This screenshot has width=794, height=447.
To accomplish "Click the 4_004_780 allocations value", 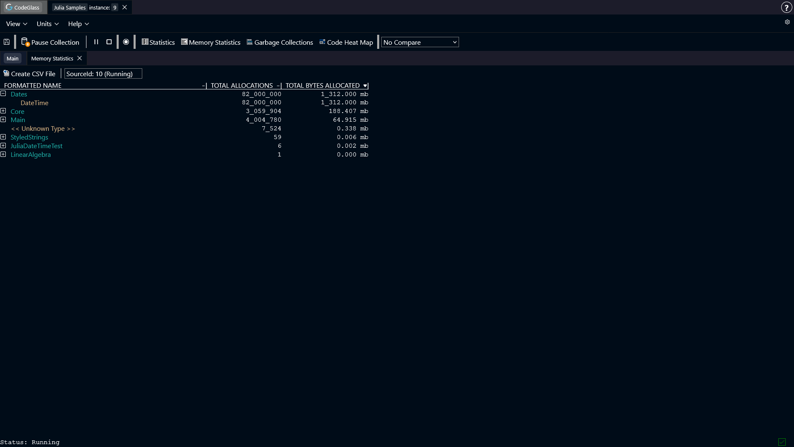I will pyautogui.click(x=263, y=120).
